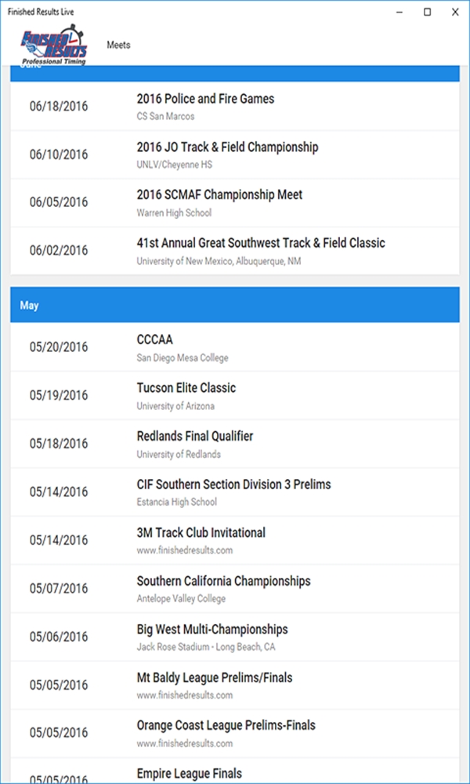View 41st Annual Great Southwest Classic
The height and width of the screenshot is (784, 470).
coord(261,244)
